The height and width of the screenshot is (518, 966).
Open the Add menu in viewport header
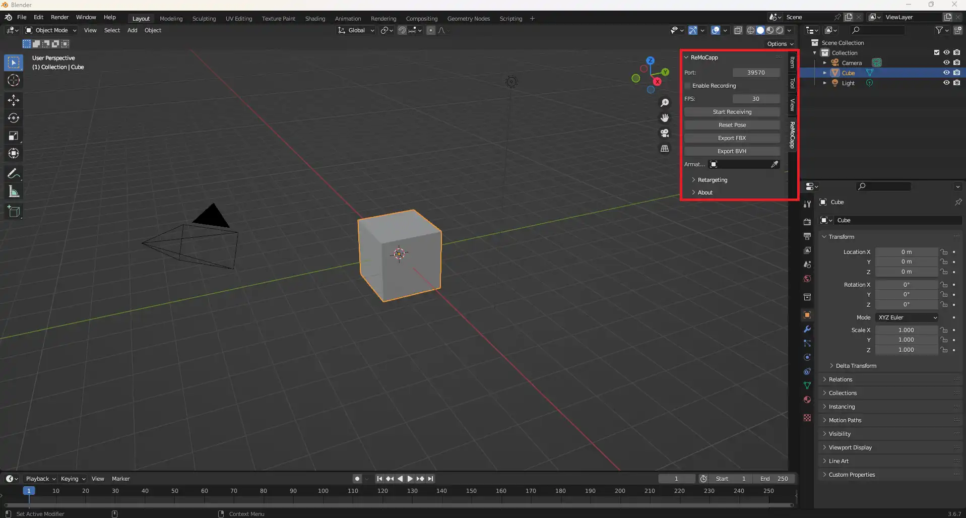click(132, 30)
